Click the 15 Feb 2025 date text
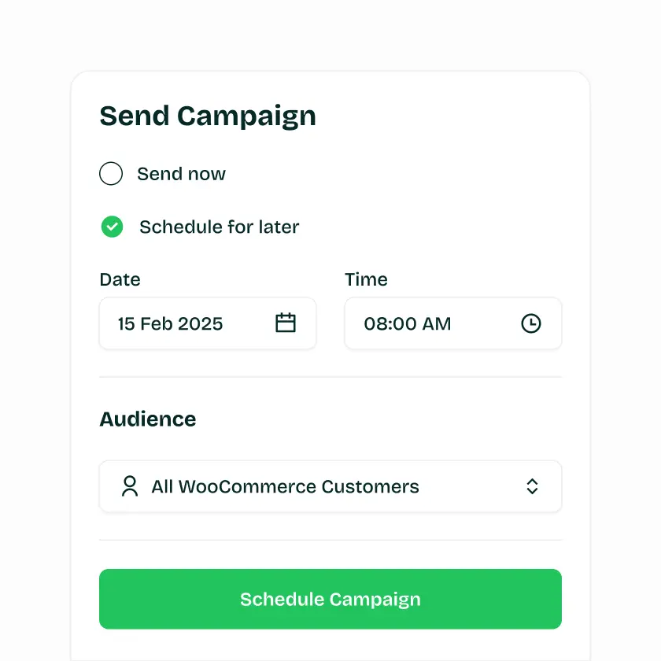Image resolution: width=661 pixels, height=661 pixels. click(x=170, y=323)
